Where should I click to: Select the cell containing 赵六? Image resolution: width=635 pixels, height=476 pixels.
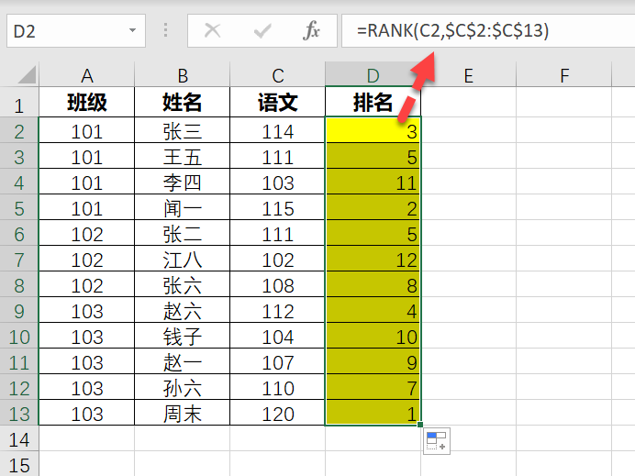(x=183, y=311)
